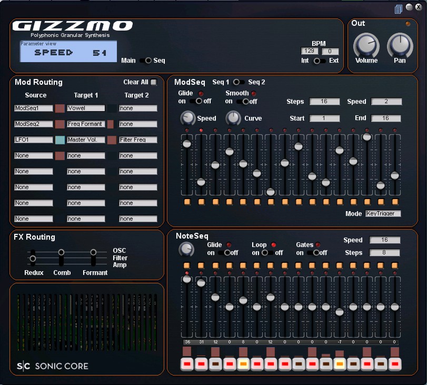Open the ModSeq1 source dropdown
Viewport: 427px width, 385px height.
pyautogui.click(x=34, y=108)
